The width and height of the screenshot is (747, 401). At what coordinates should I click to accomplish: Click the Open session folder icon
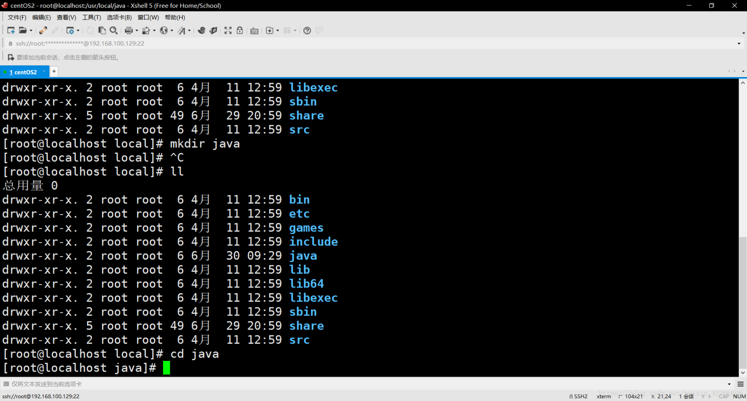point(23,30)
